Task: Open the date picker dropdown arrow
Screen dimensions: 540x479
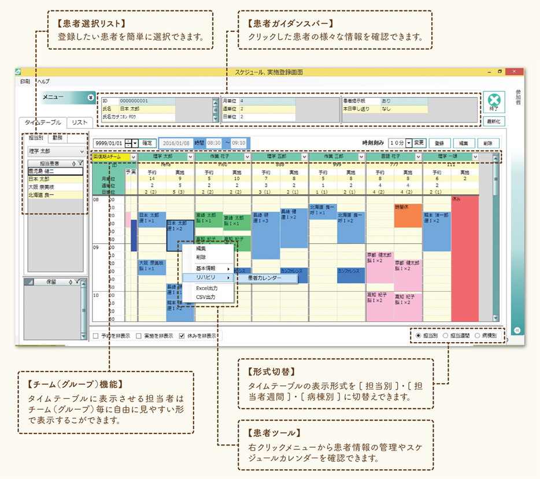Action: pyautogui.click(x=135, y=143)
